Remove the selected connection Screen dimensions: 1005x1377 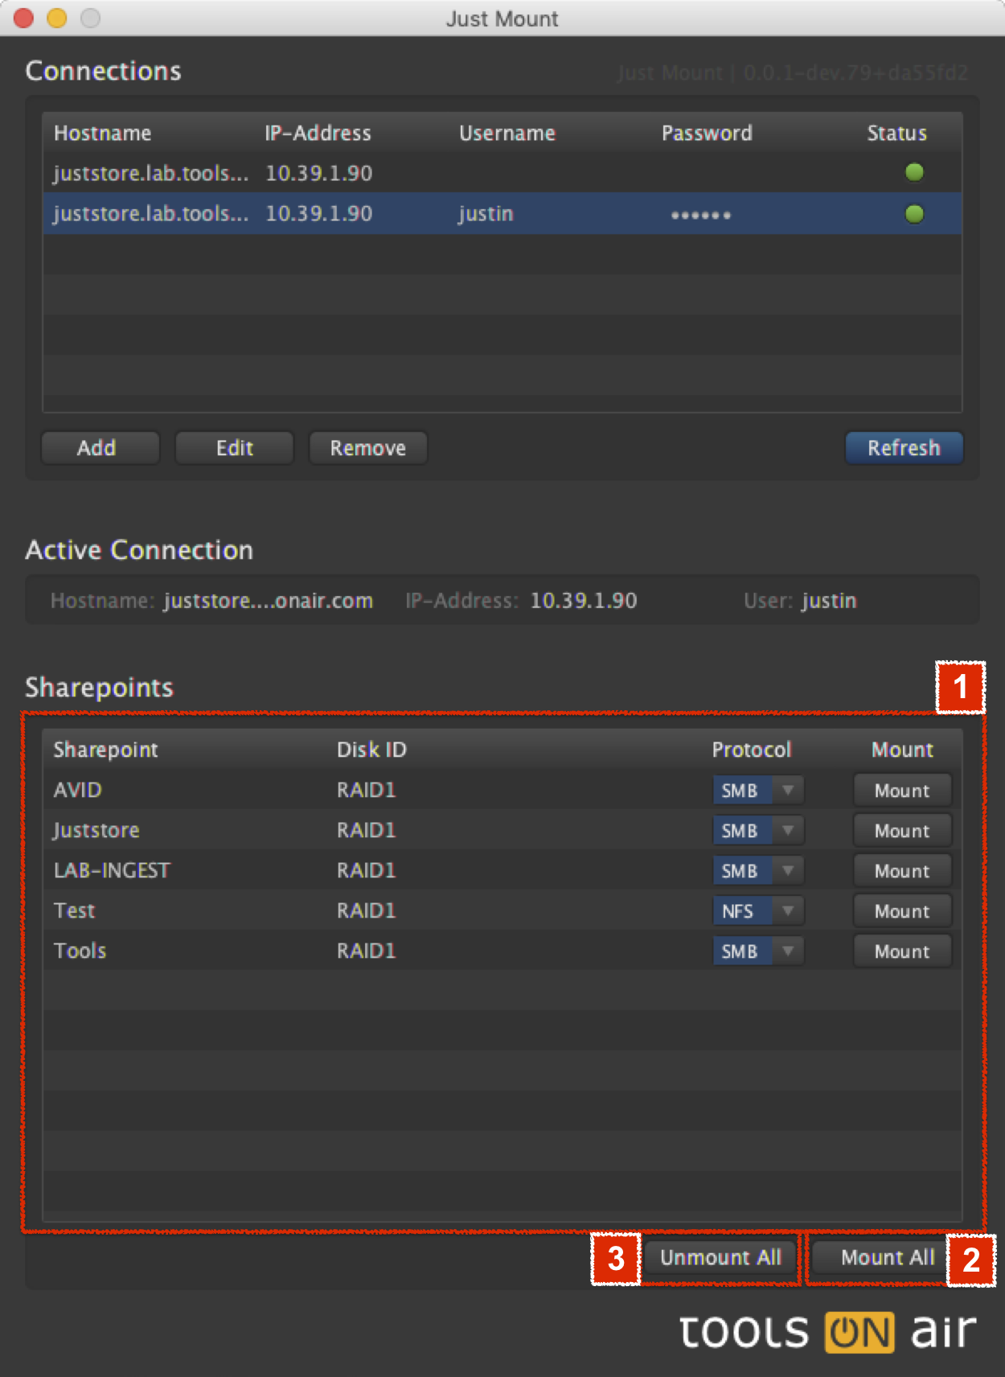pyautogui.click(x=367, y=448)
